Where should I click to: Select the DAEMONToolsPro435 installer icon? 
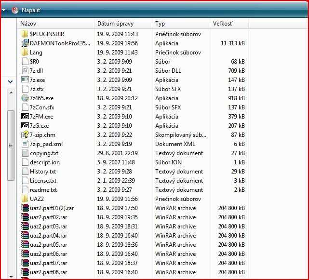coord(25,43)
